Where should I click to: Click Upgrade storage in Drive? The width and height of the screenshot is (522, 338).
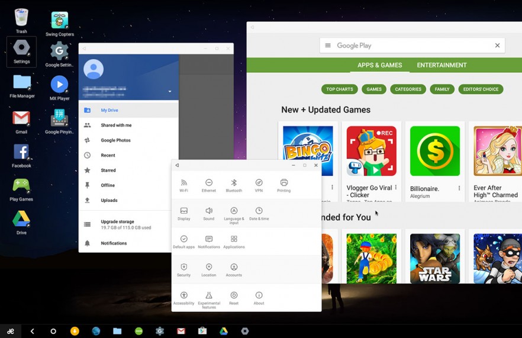(x=125, y=224)
